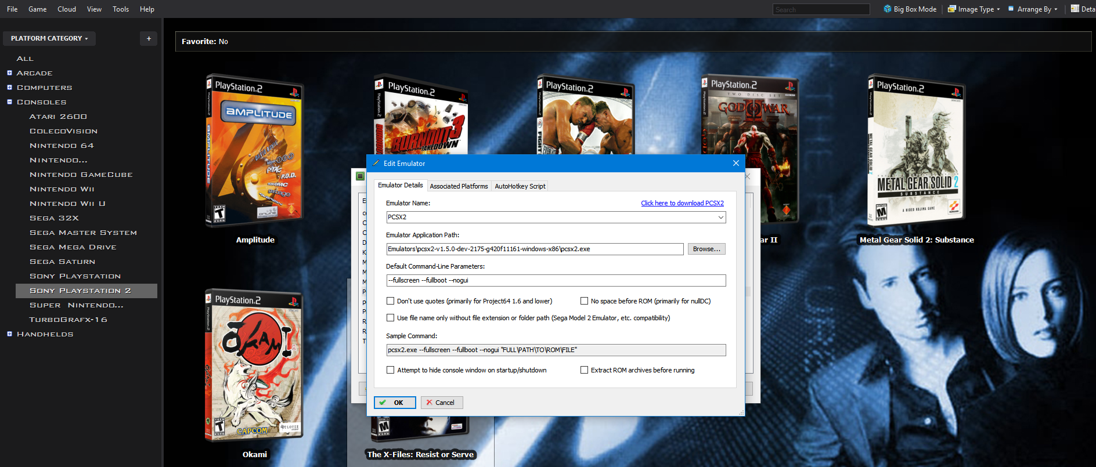Select Sega 32X platform

[x=54, y=218]
